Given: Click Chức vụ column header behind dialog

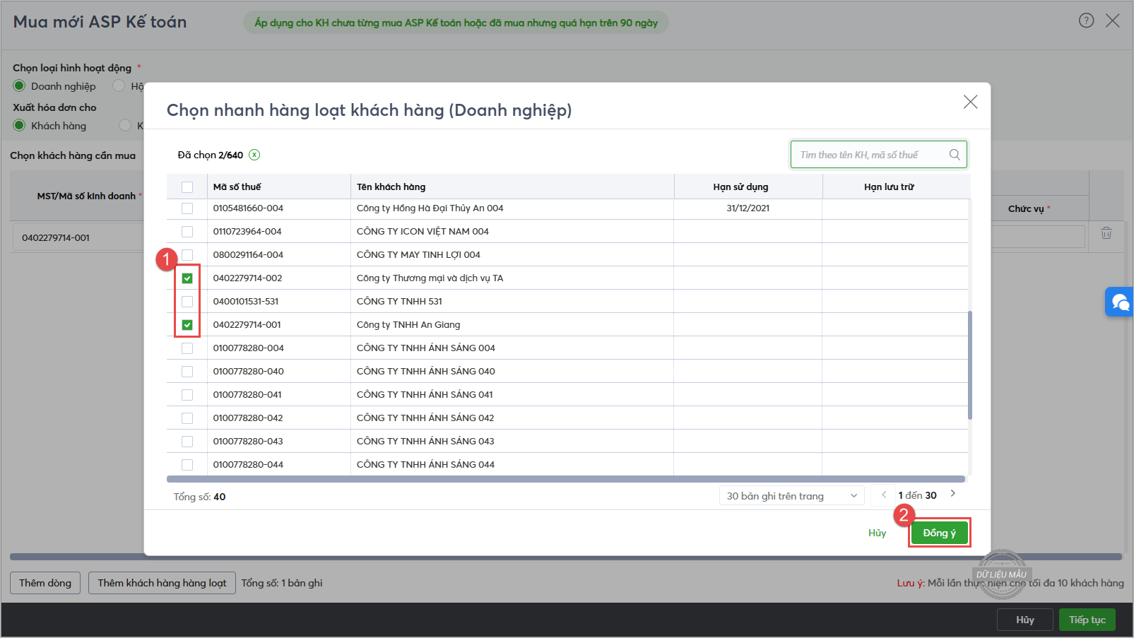Looking at the screenshot, I should pyautogui.click(x=1029, y=208).
